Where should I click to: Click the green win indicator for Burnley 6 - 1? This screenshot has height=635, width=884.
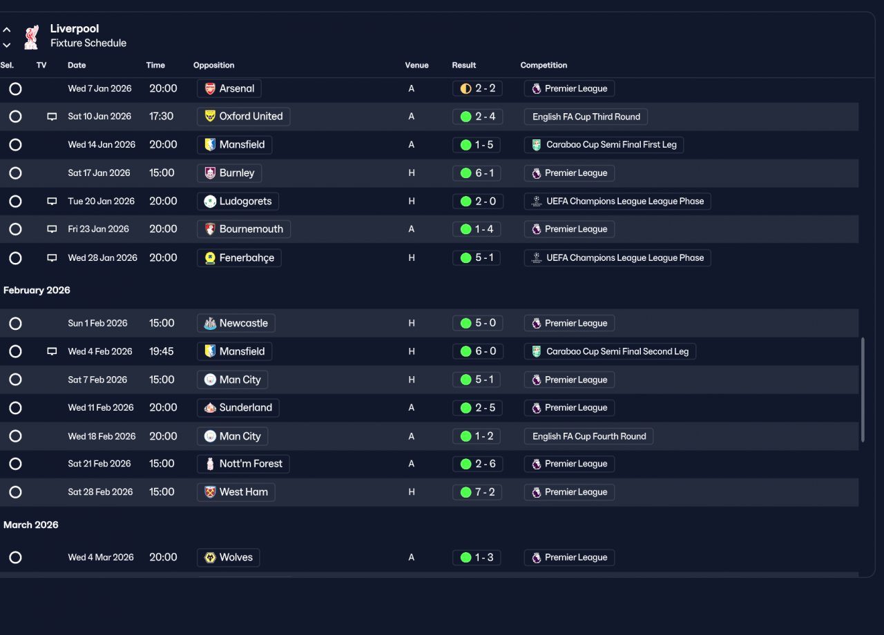[x=465, y=173]
